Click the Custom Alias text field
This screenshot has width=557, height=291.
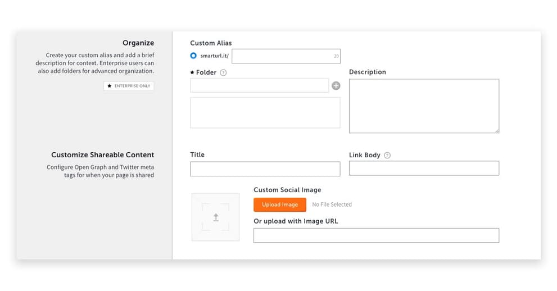point(281,56)
